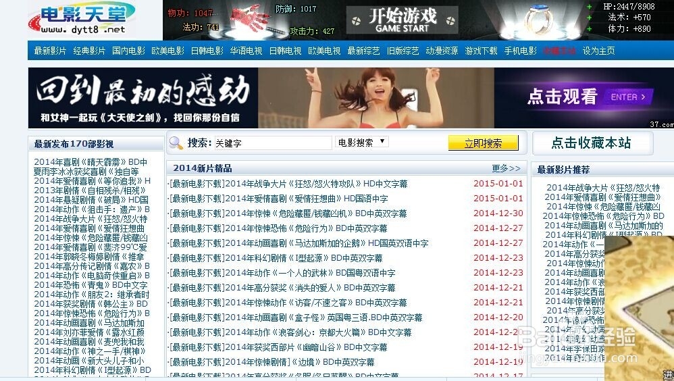Open left sidebar 2014年获奖剧情《韩公主》BD

click(x=90, y=303)
